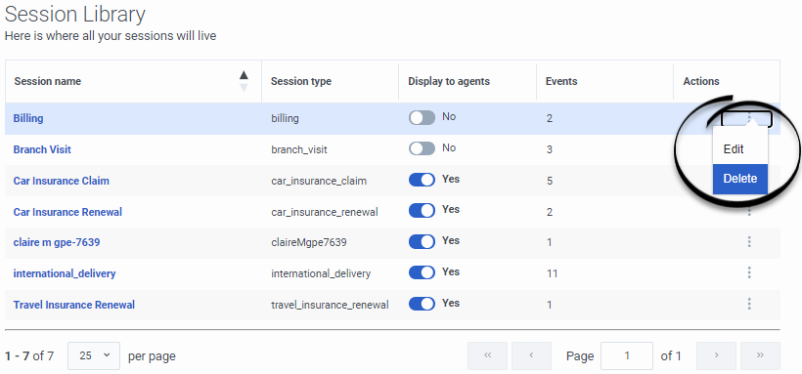The height and width of the screenshot is (374, 802).
Task: Enable Display to agents for Billing
Action: tap(422, 118)
